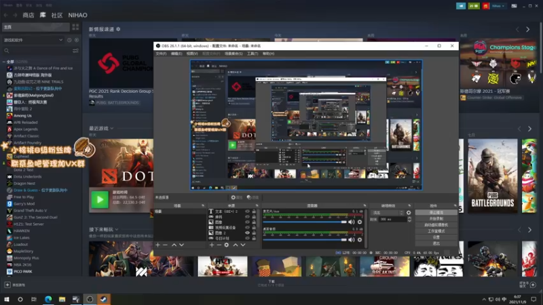Open the NIHAO account dropdown in Steam header
This screenshot has height=305, width=543.
click(498, 6)
